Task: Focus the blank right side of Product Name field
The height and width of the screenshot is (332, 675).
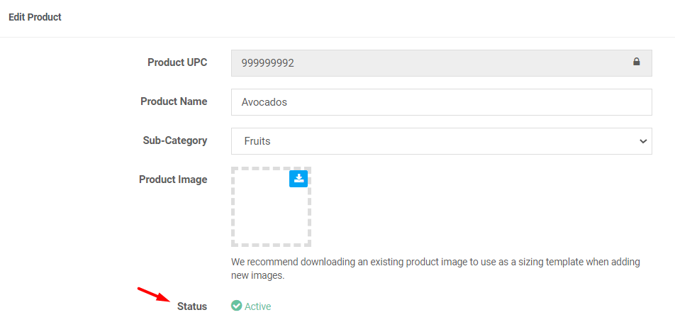Action: 469,102
